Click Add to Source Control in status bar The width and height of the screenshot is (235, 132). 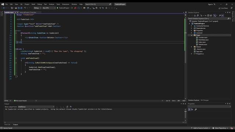[200, 128]
